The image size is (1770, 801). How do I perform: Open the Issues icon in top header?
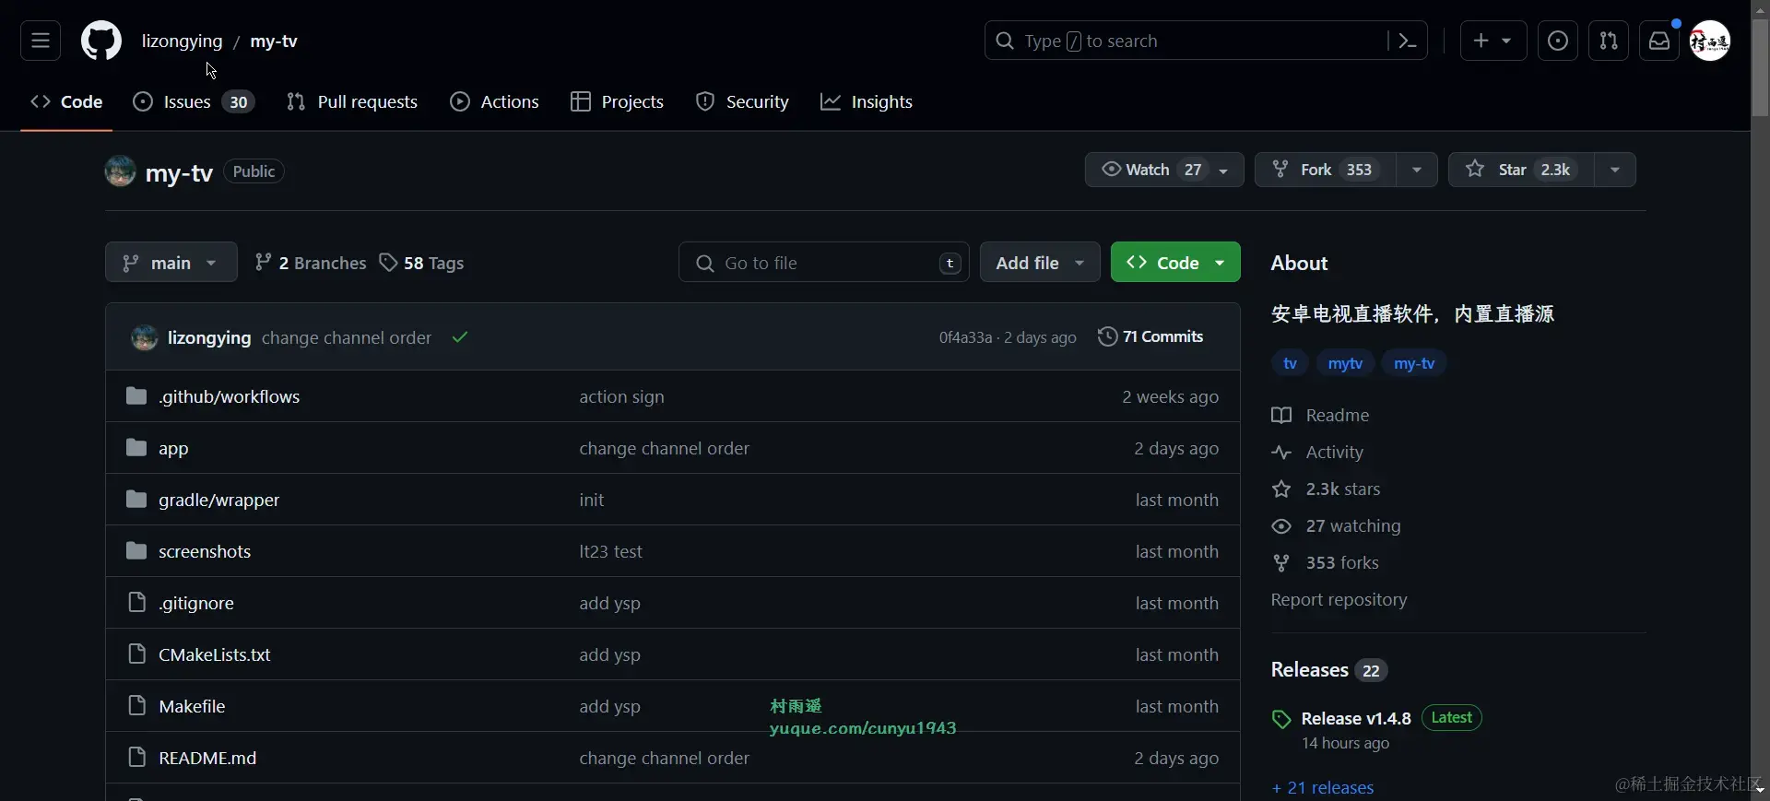click(x=1558, y=41)
